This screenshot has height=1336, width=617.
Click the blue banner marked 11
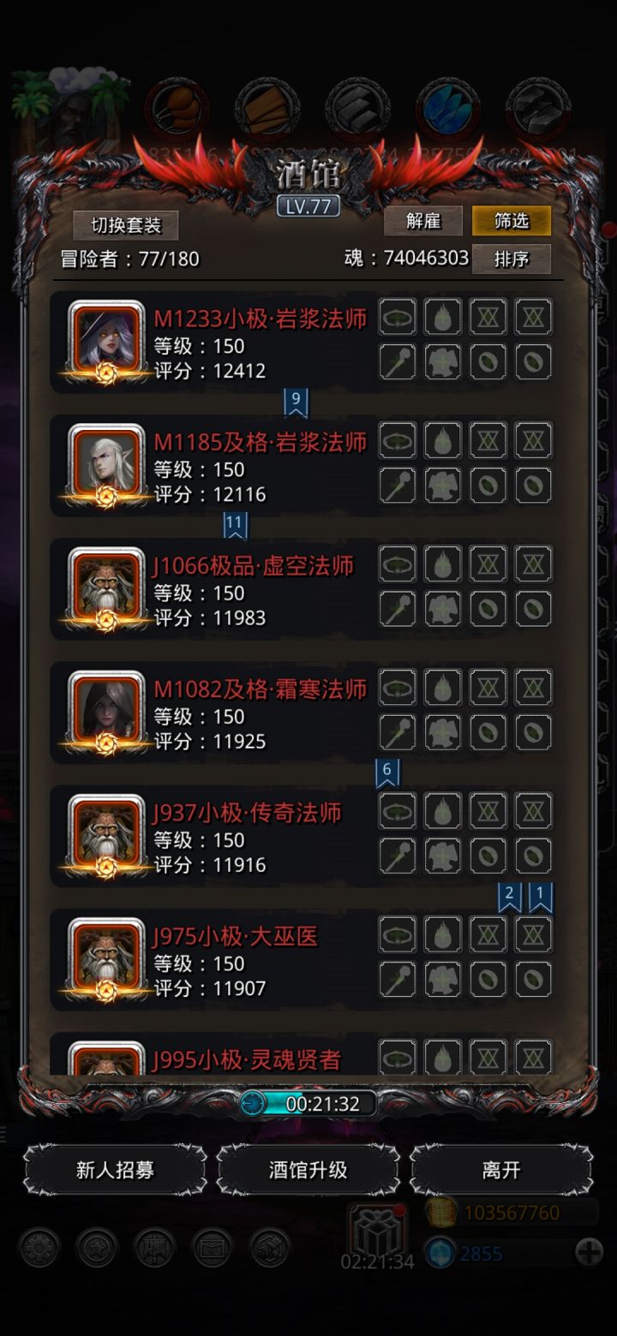tap(235, 525)
